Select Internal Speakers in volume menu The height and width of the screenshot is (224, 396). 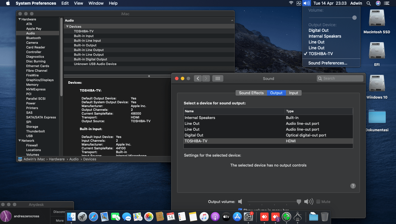click(325, 36)
